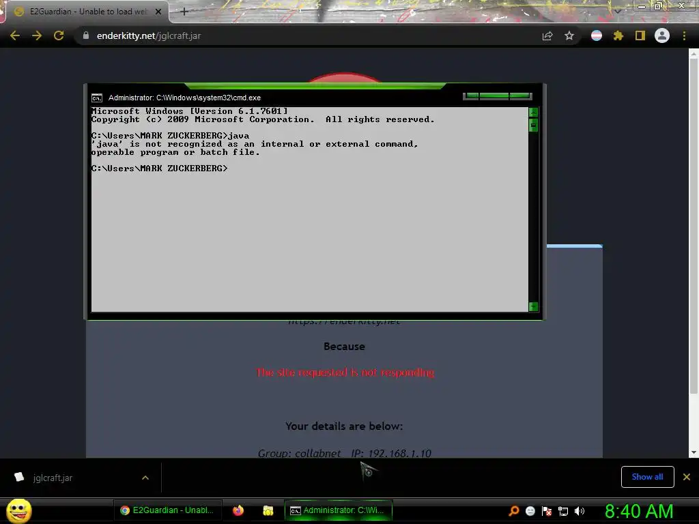
Task: Expand jglcraft.jar download options chevron
Action: click(x=145, y=478)
